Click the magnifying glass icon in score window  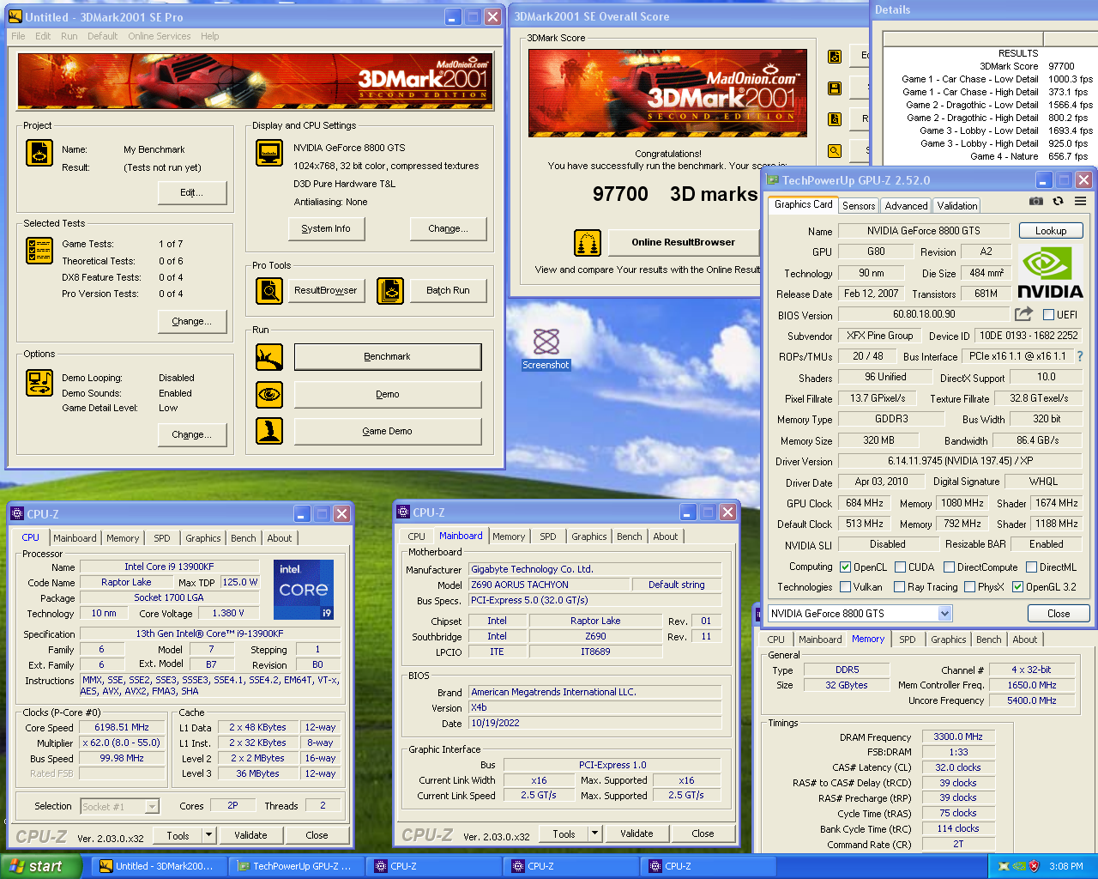834,151
